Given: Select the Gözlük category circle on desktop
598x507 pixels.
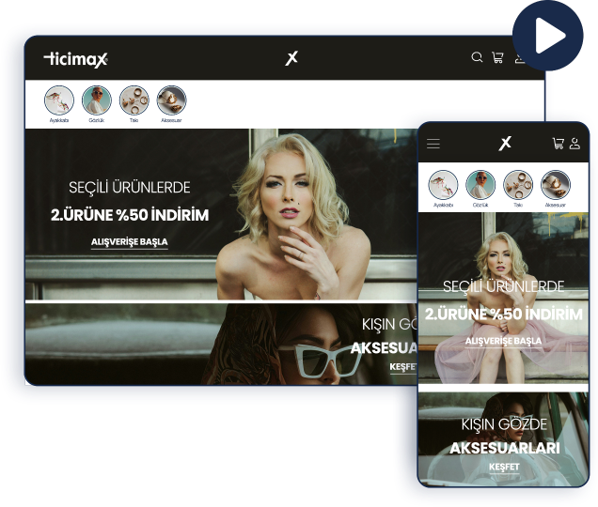Looking at the screenshot, I should pyautogui.click(x=96, y=100).
